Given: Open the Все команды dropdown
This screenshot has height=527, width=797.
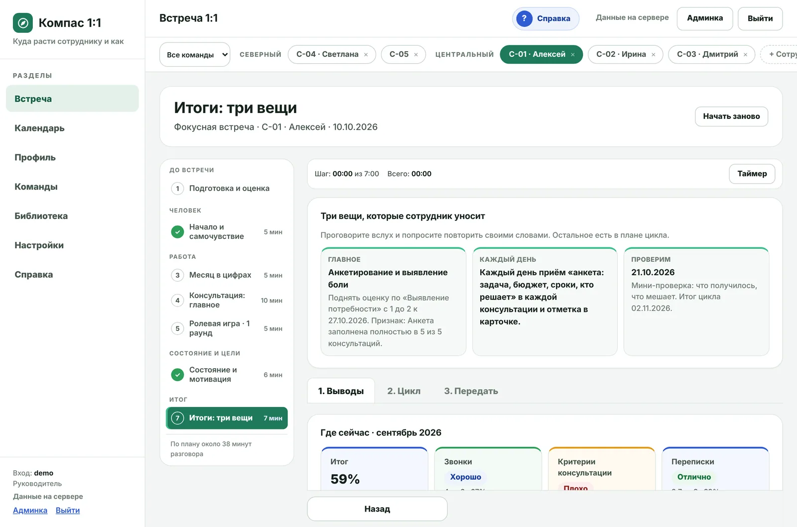Looking at the screenshot, I should point(195,55).
